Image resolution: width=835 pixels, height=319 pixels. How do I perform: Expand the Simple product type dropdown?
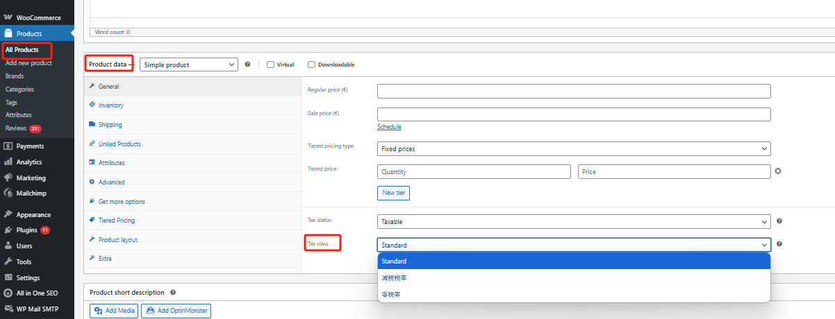pyautogui.click(x=189, y=64)
